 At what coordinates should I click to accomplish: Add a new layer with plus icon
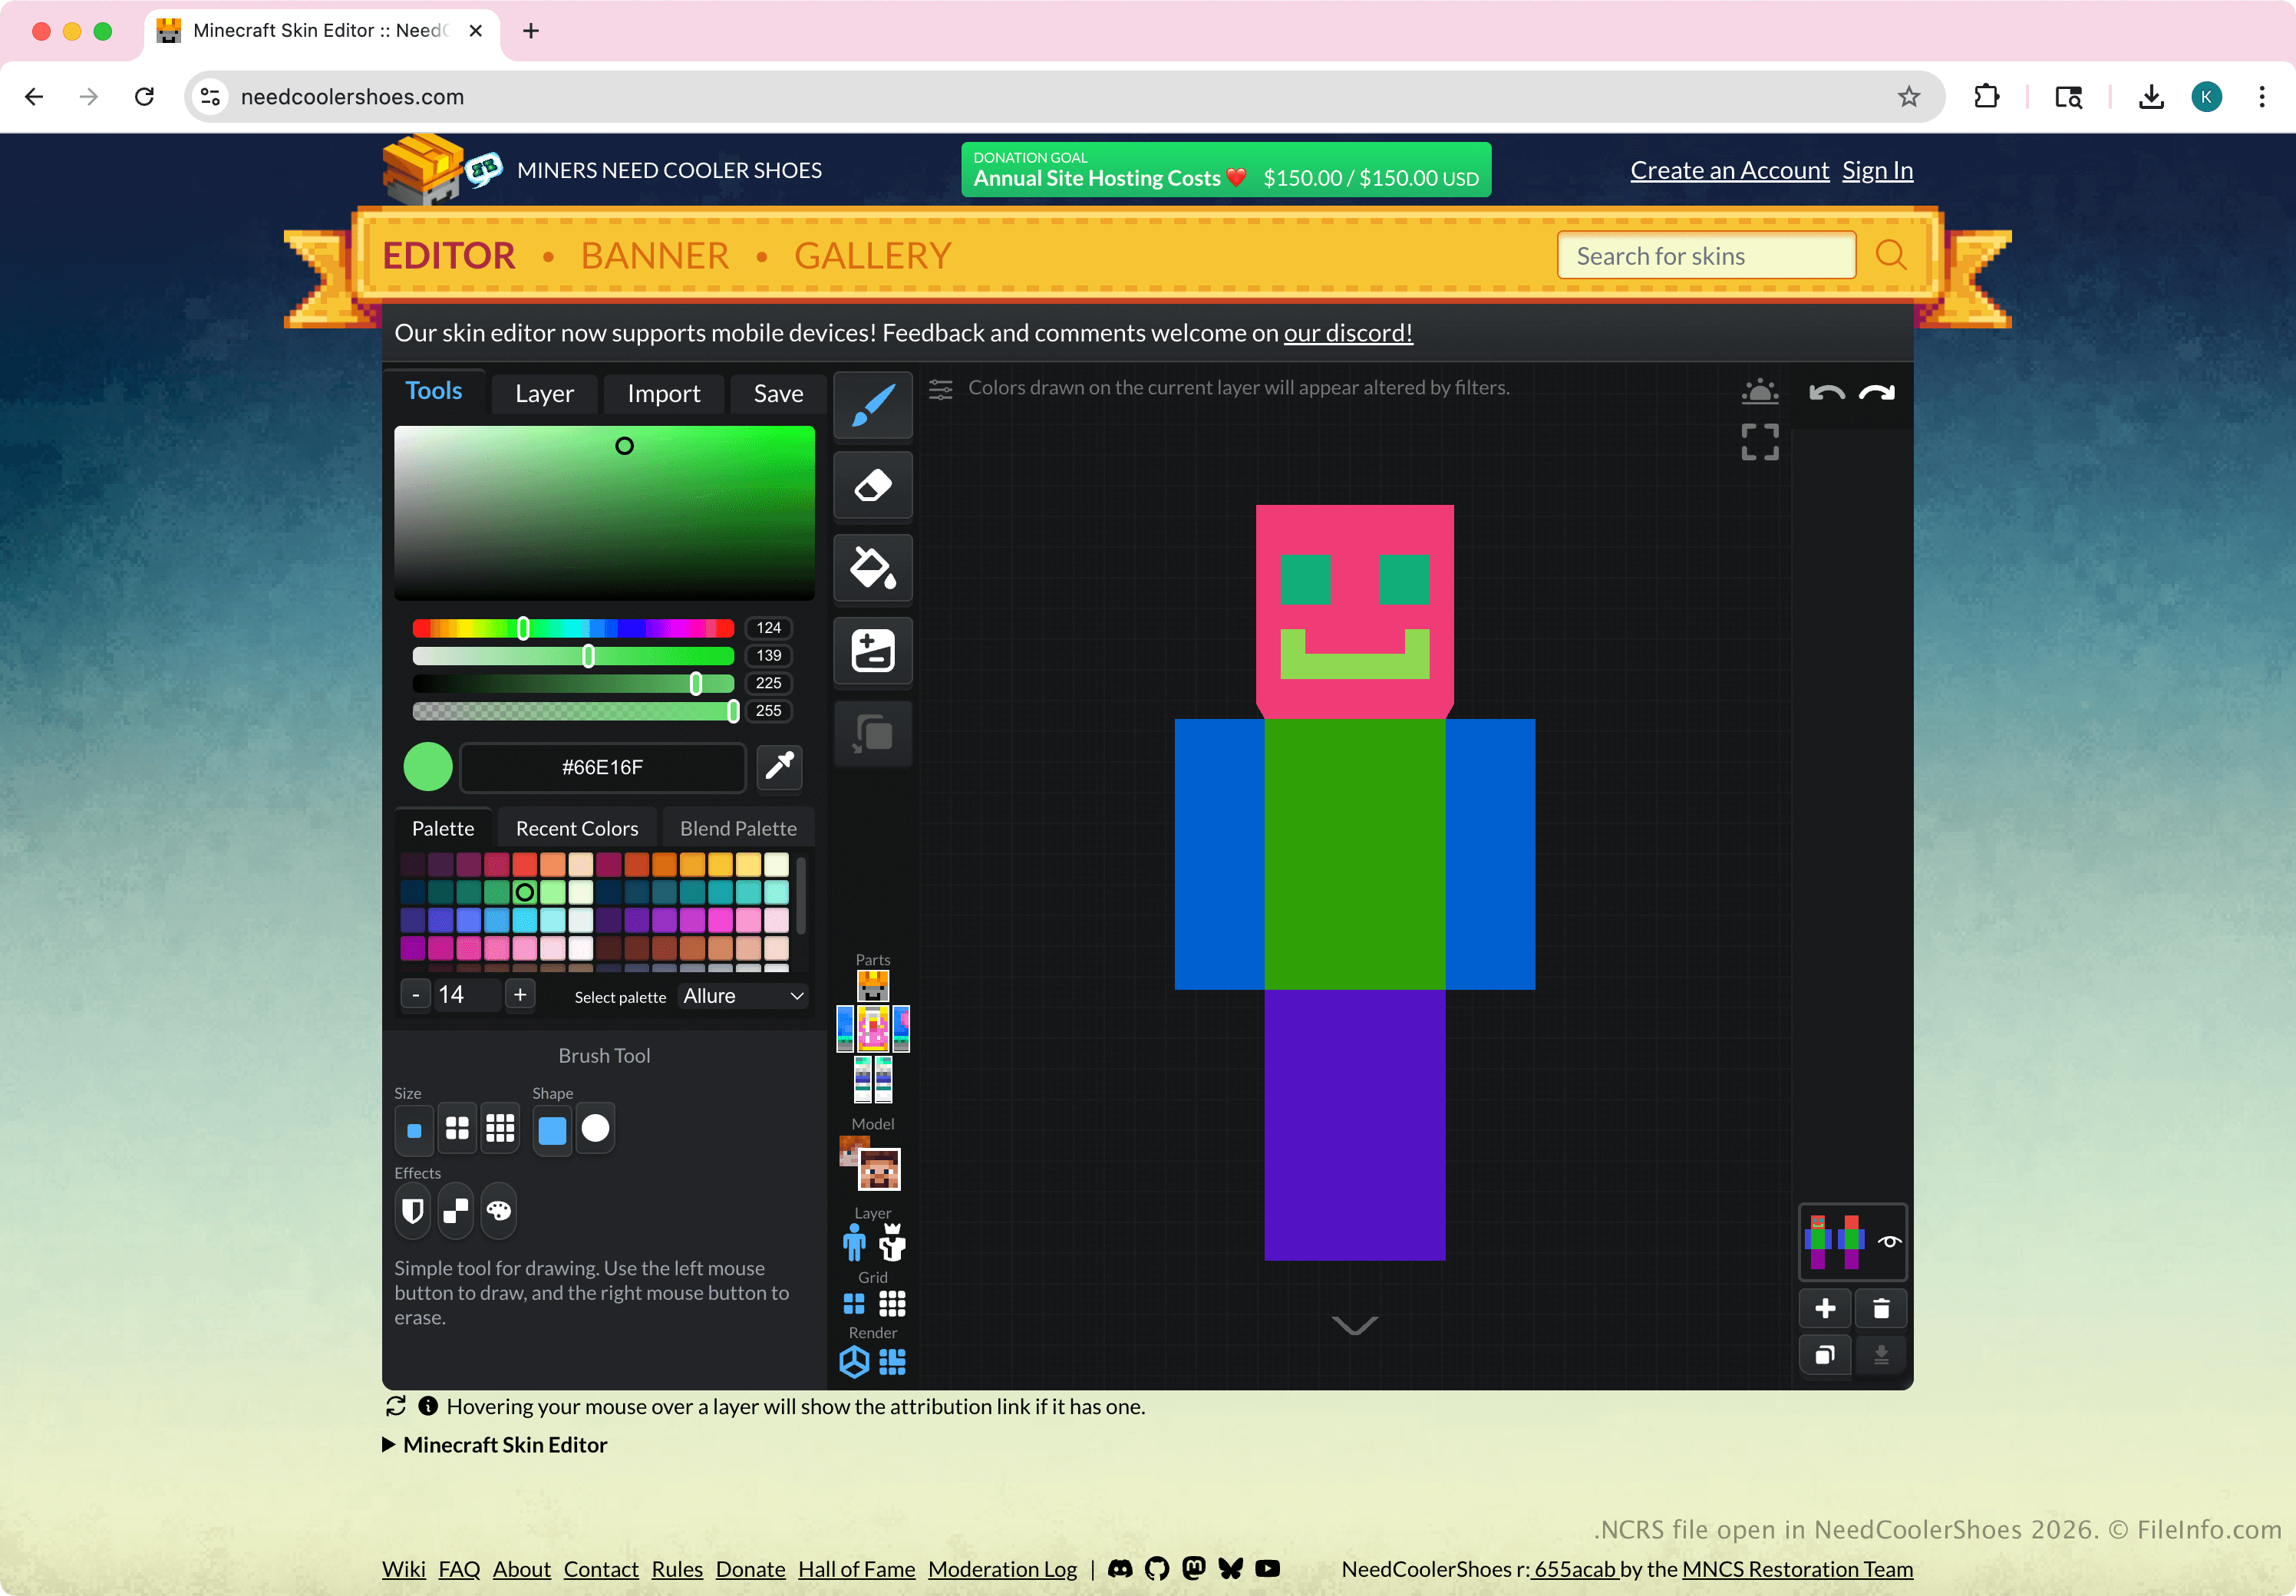[1824, 1308]
